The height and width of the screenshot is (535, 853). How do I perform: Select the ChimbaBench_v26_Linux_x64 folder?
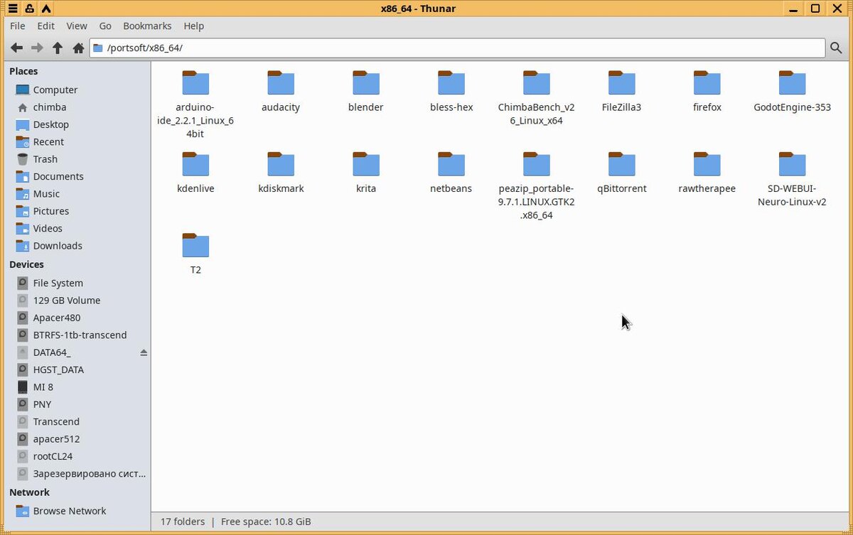point(537,98)
